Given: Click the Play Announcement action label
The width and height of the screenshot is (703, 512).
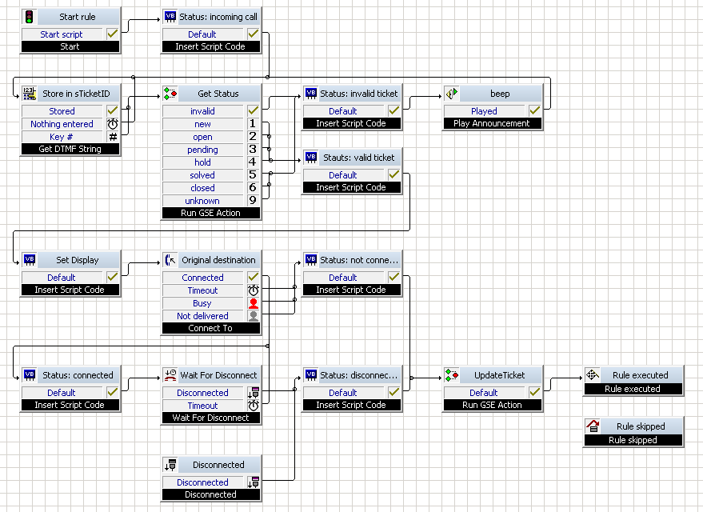Looking at the screenshot, I should pyautogui.click(x=492, y=123).
